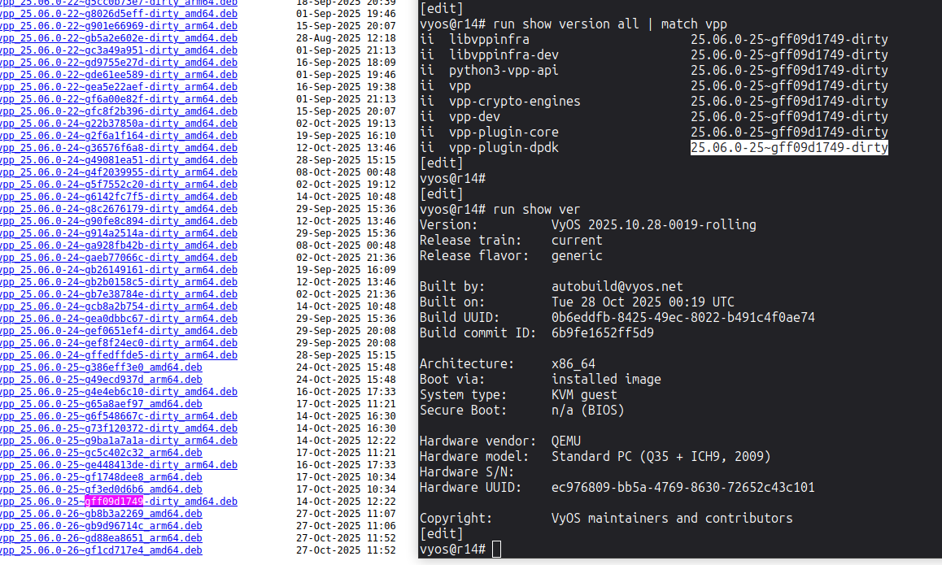Click the Build UUID value in terminal
This screenshot has width=942, height=565.
(x=683, y=317)
